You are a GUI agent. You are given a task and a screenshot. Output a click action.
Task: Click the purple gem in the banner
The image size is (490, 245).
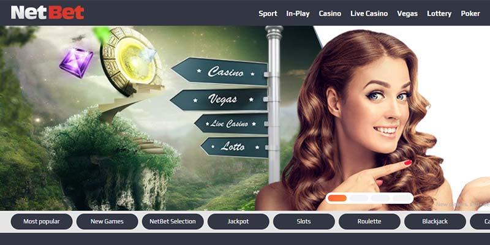(x=76, y=62)
